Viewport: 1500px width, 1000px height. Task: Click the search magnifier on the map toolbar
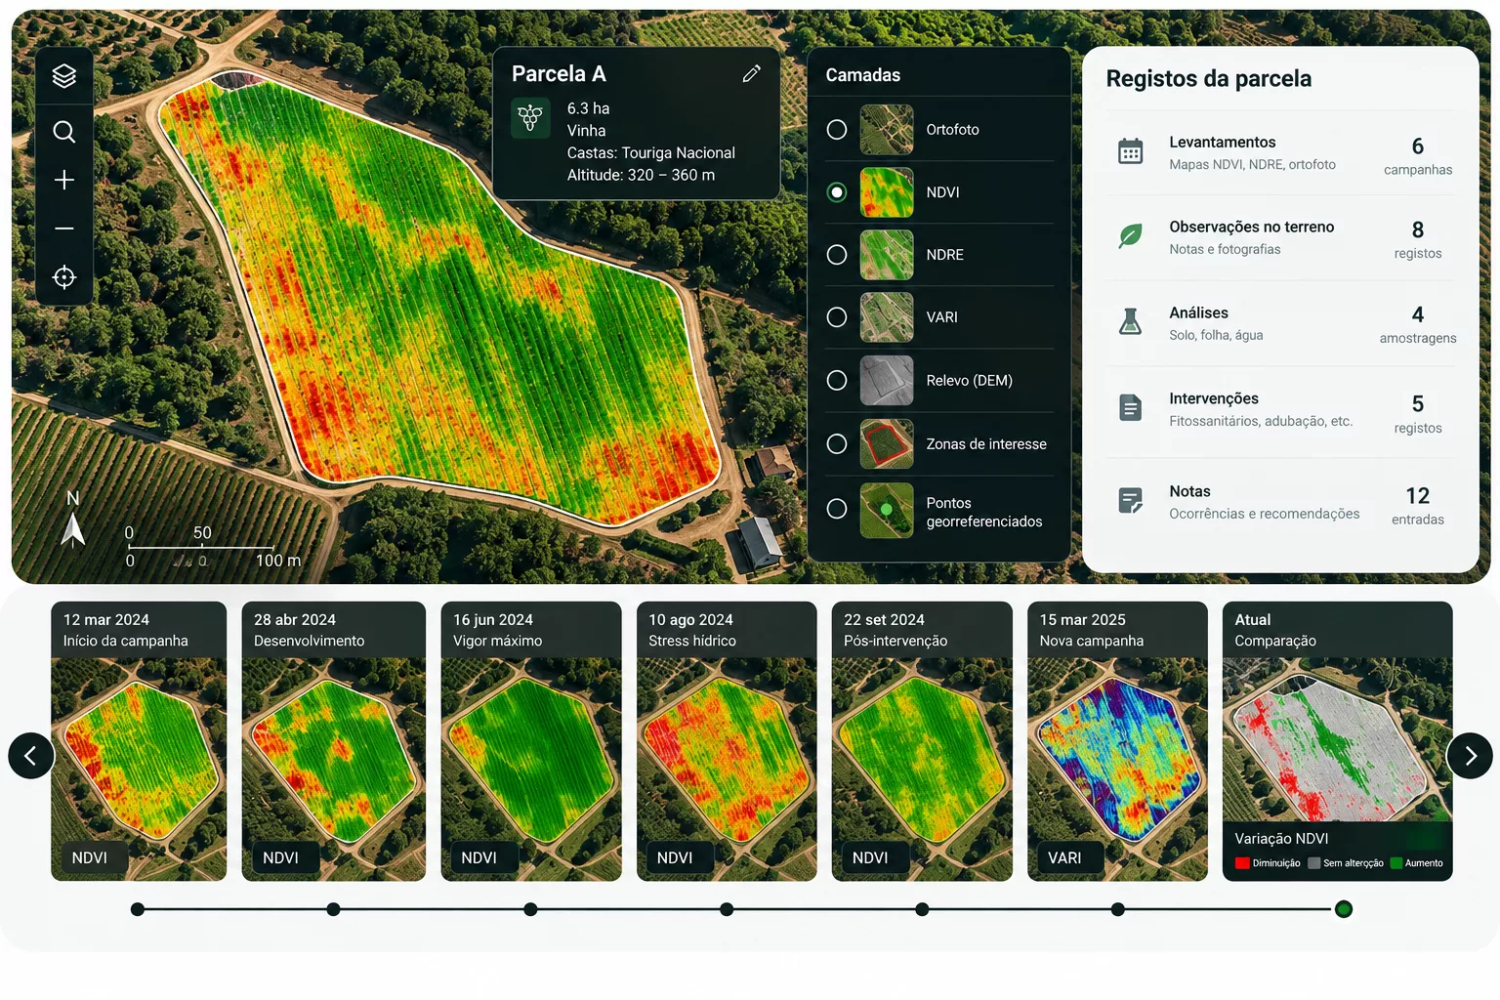64,132
